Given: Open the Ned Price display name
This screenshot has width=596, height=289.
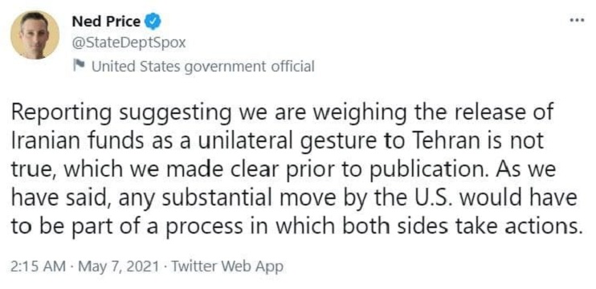Looking at the screenshot, I should click(x=106, y=22).
